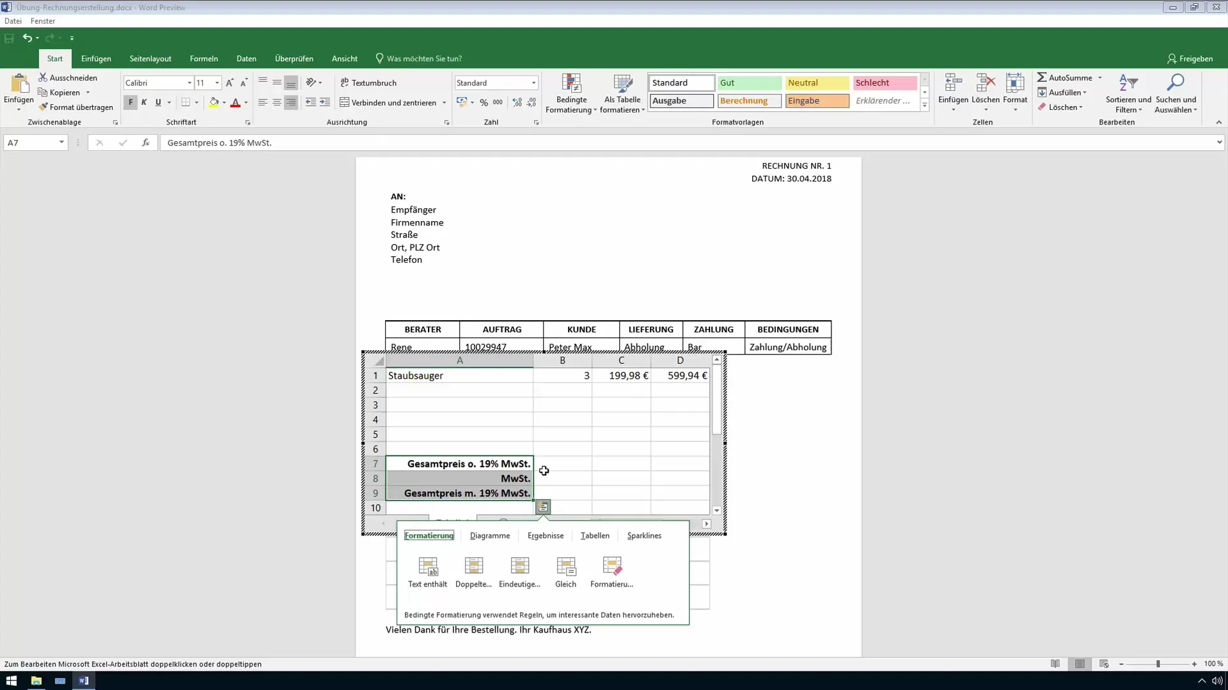
Task: Expand the AutoSumme dropdown arrow
Action: (x=1100, y=78)
